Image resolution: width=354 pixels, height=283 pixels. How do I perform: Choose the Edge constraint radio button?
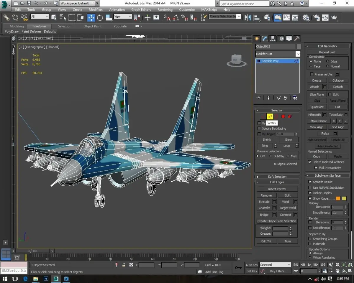[327, 61]
